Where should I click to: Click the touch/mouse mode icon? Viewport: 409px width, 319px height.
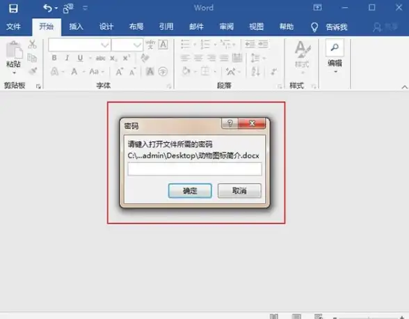click(68, 8)
